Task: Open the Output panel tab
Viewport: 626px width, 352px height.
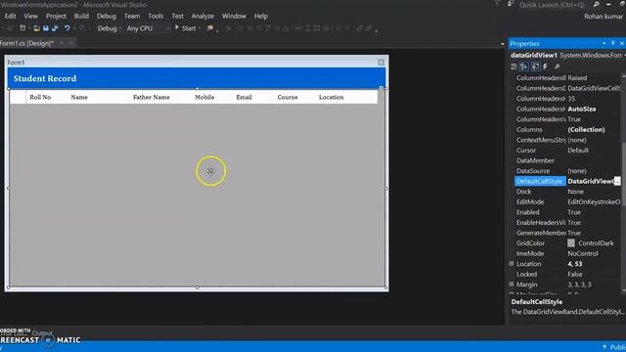Action: 42,332
